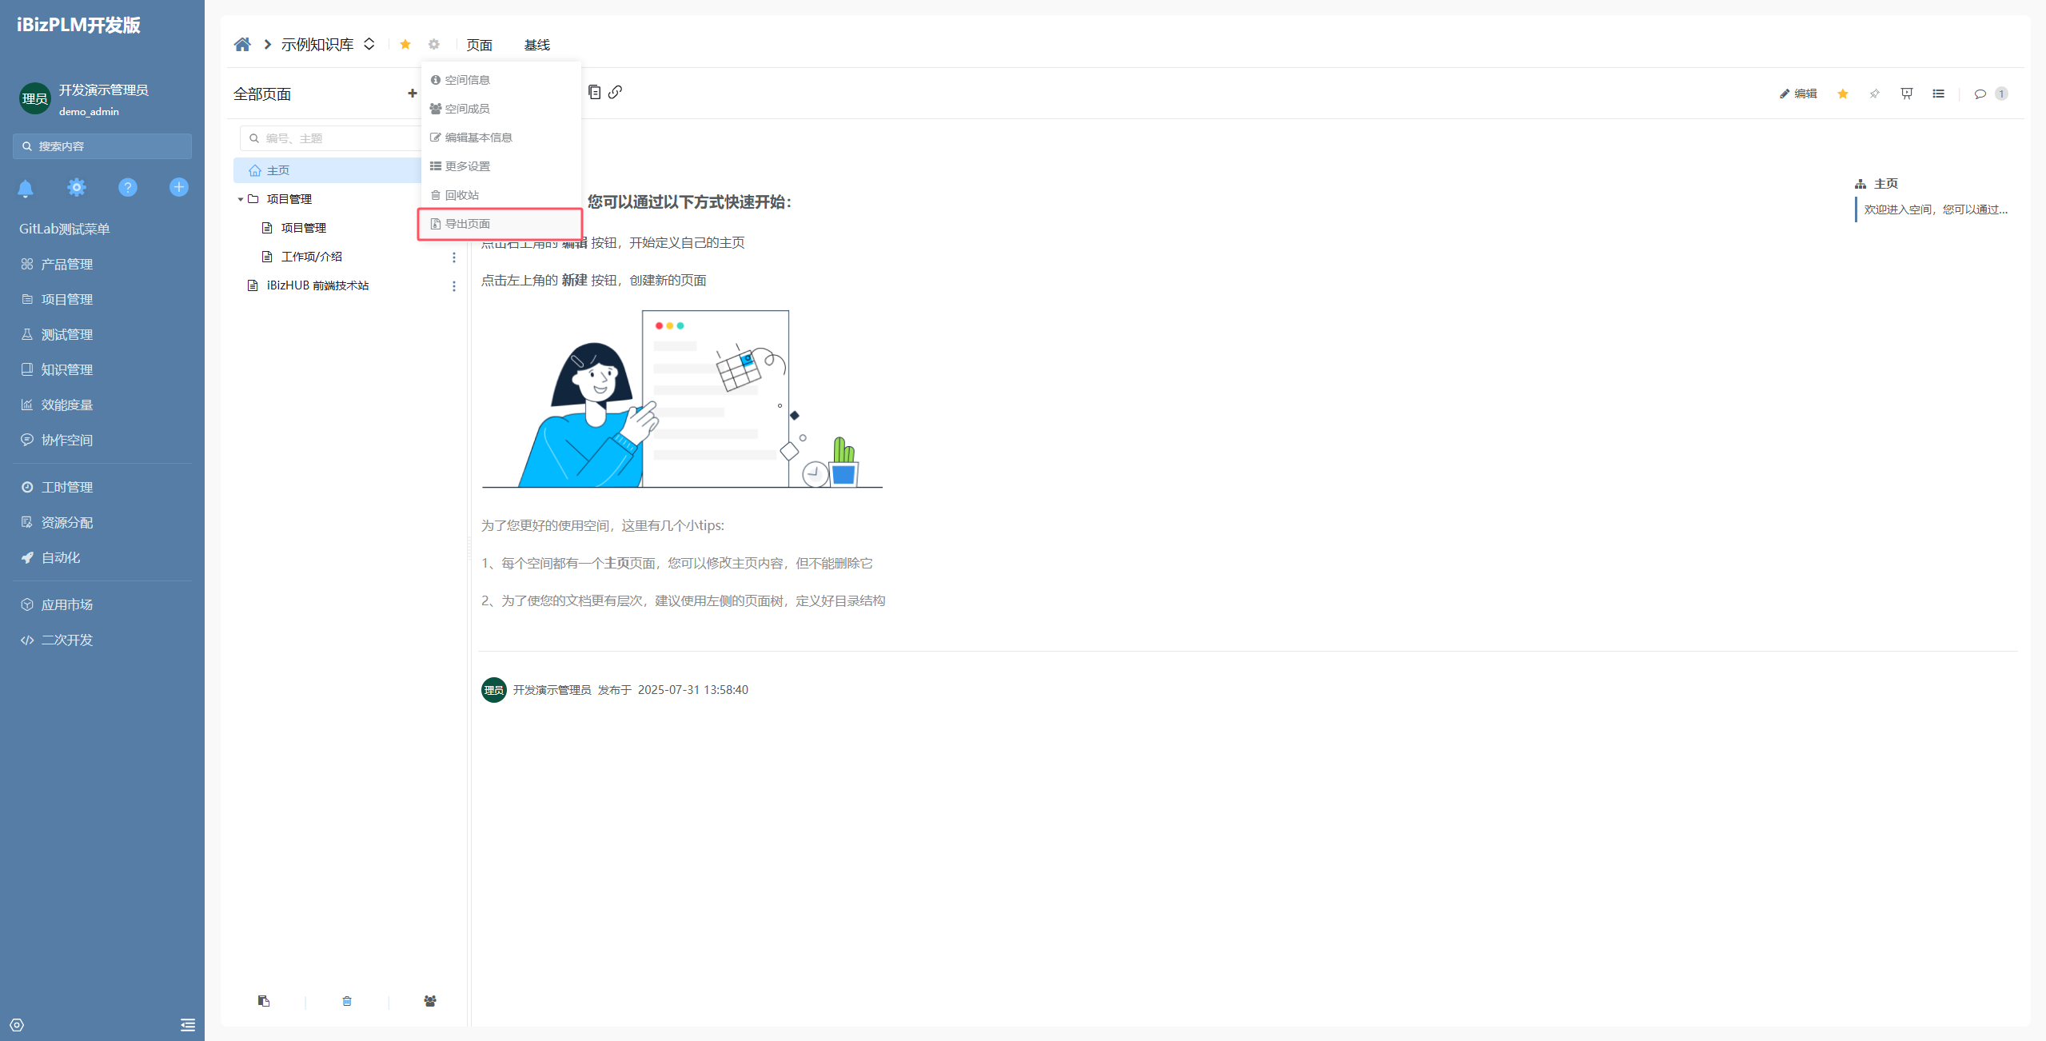Toggle the favorite star beside 示例知识库
The height and width of the screenshot is (1041, 2046).
pos(405,45)
